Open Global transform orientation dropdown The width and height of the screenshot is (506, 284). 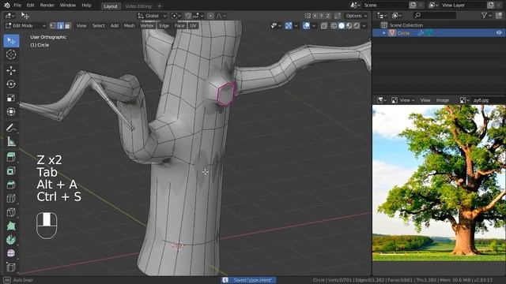coord(152,16)
